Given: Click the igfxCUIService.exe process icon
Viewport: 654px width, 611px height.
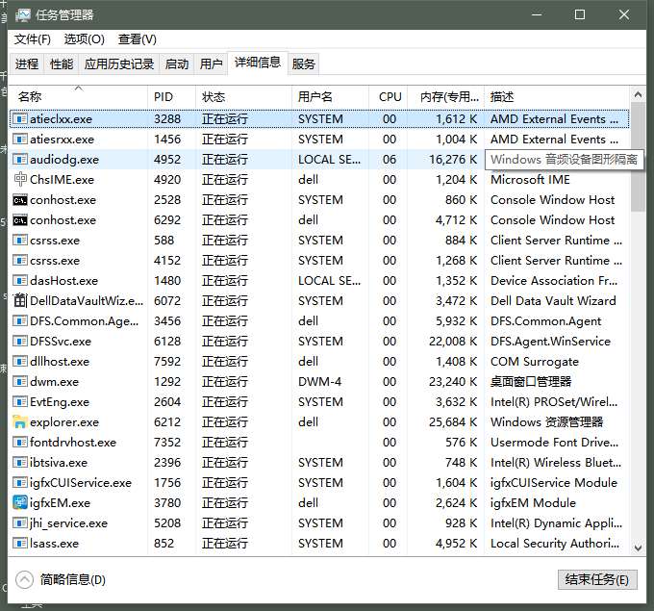Looking at the screenshot, I should click(19, 482).
